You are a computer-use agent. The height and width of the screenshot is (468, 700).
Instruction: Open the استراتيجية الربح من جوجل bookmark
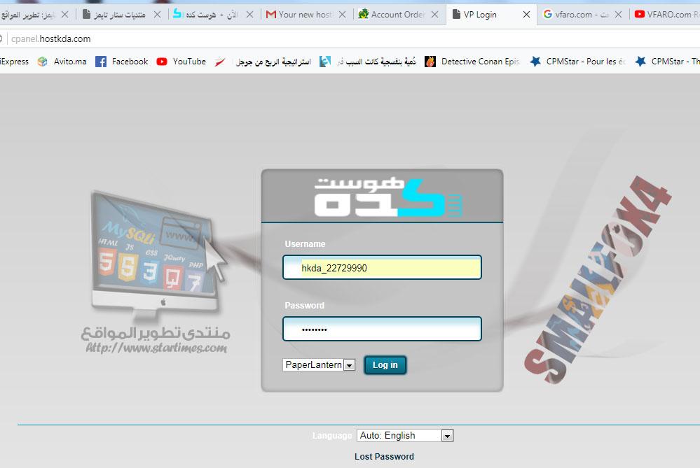pyautogui.click(x=263, y=62)
